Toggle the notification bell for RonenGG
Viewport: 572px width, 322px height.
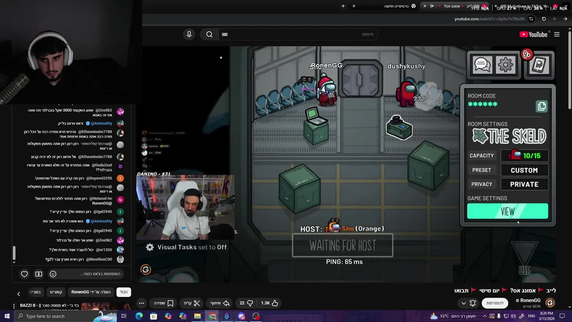(x=473, y=303)
